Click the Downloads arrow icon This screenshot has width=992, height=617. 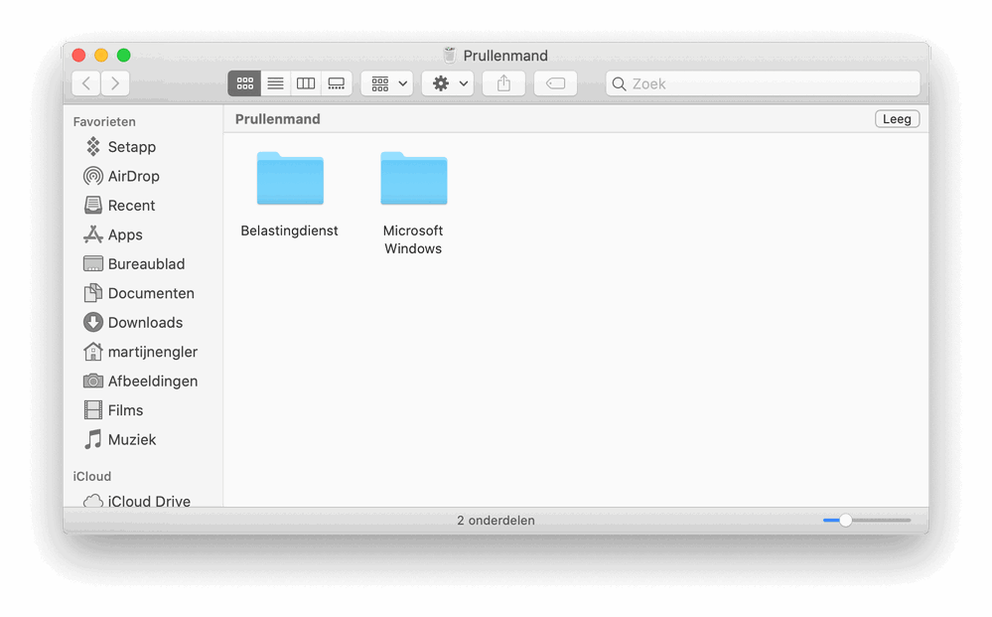[93, 322]
